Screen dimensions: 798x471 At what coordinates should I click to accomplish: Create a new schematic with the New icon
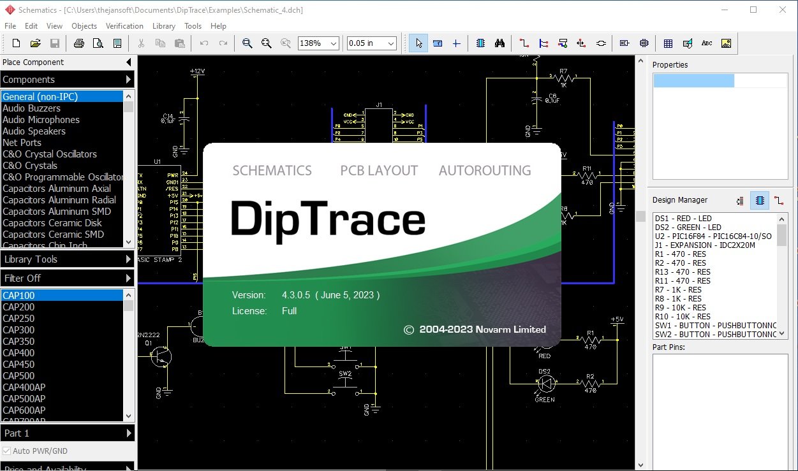coord(17,43)
